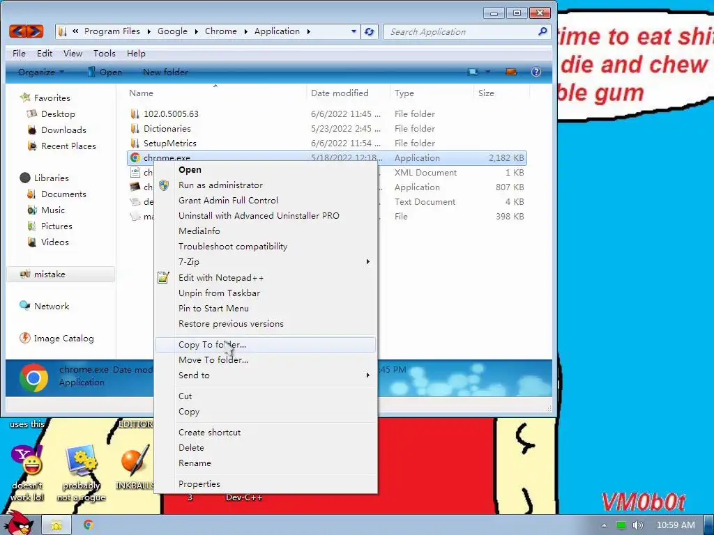This screenshot has height=535, width=714.
Task: Click the Chrome taskbar icon
Action: (89, 525)
